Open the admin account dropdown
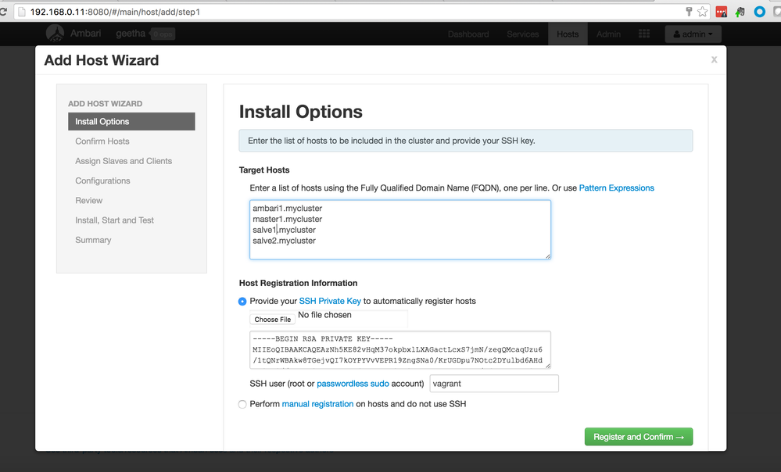The width and height of the screenshot is (781, 472). [693, 34]
